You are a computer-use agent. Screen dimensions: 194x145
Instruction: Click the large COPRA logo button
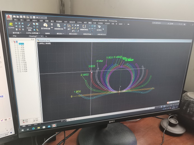(11, 25)
